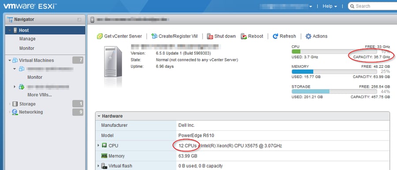Click the Shut down button

point(221,36)
